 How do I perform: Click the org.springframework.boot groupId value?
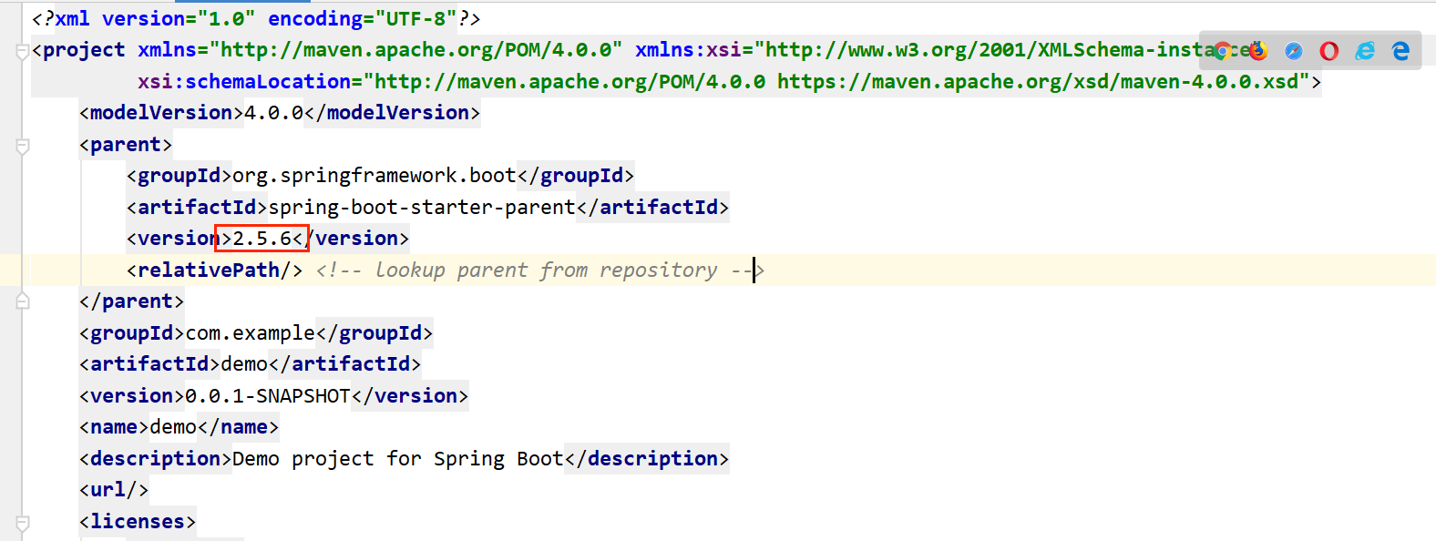tap(374, 176)
